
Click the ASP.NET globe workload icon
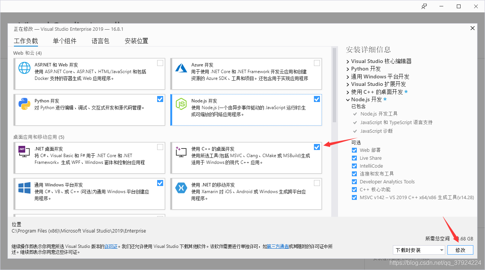point(24,68)
